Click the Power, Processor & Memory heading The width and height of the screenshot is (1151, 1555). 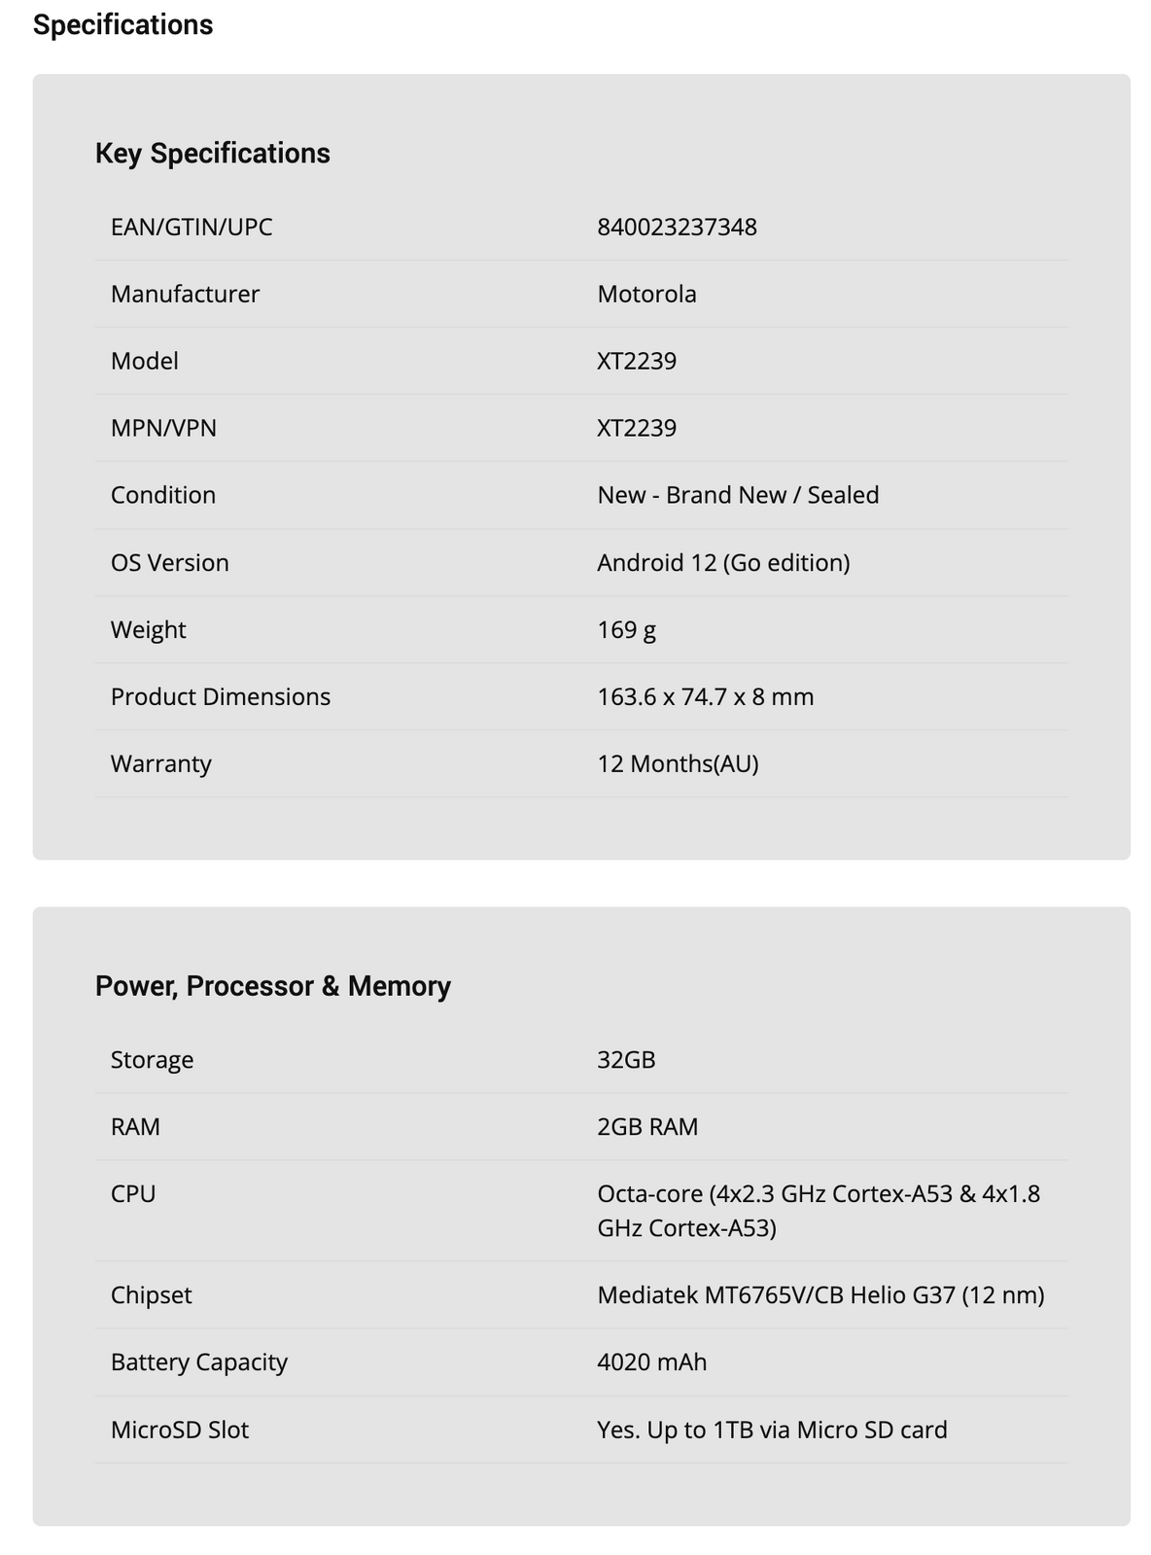pos(272,986)
